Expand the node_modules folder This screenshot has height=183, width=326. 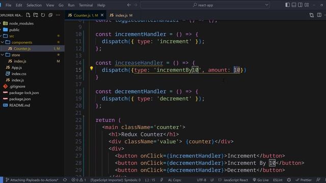click(x=21, y=23)
